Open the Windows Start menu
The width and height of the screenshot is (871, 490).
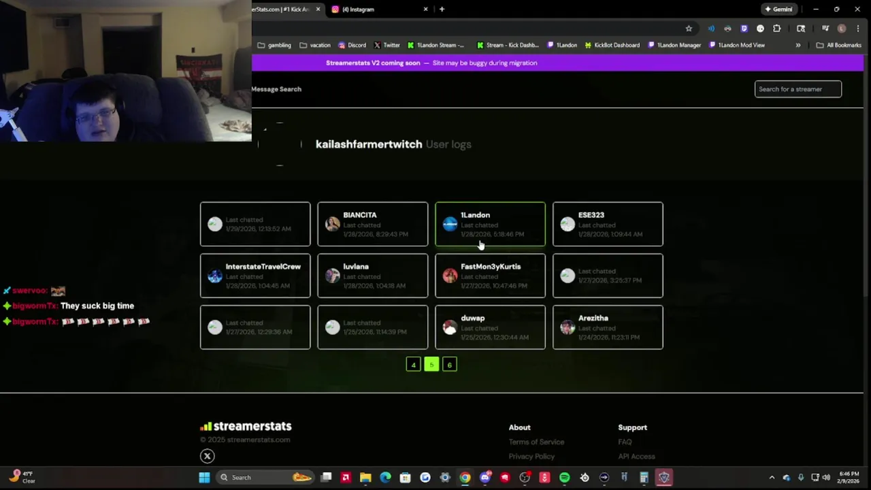[x=204, y=478]
